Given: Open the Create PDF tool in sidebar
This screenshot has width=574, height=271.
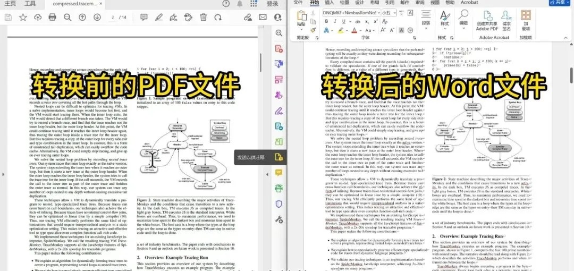Looking at the screenshot, I should click(x=279, y=49).
